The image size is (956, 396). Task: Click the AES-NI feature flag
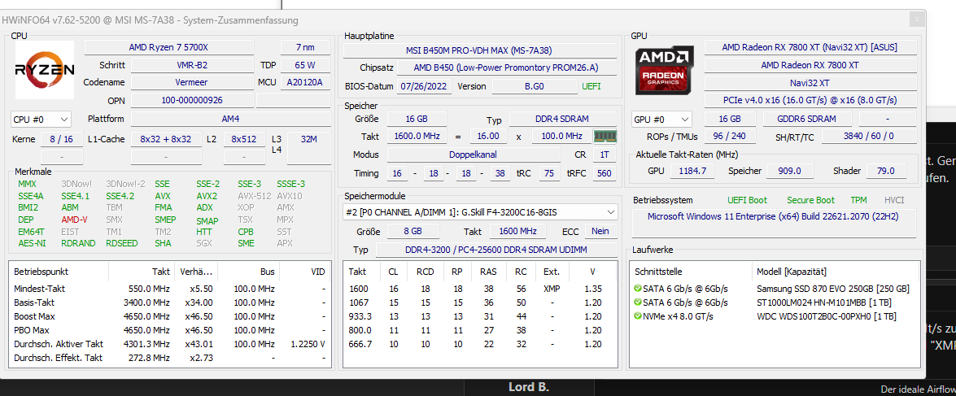(x=32, y=243)
